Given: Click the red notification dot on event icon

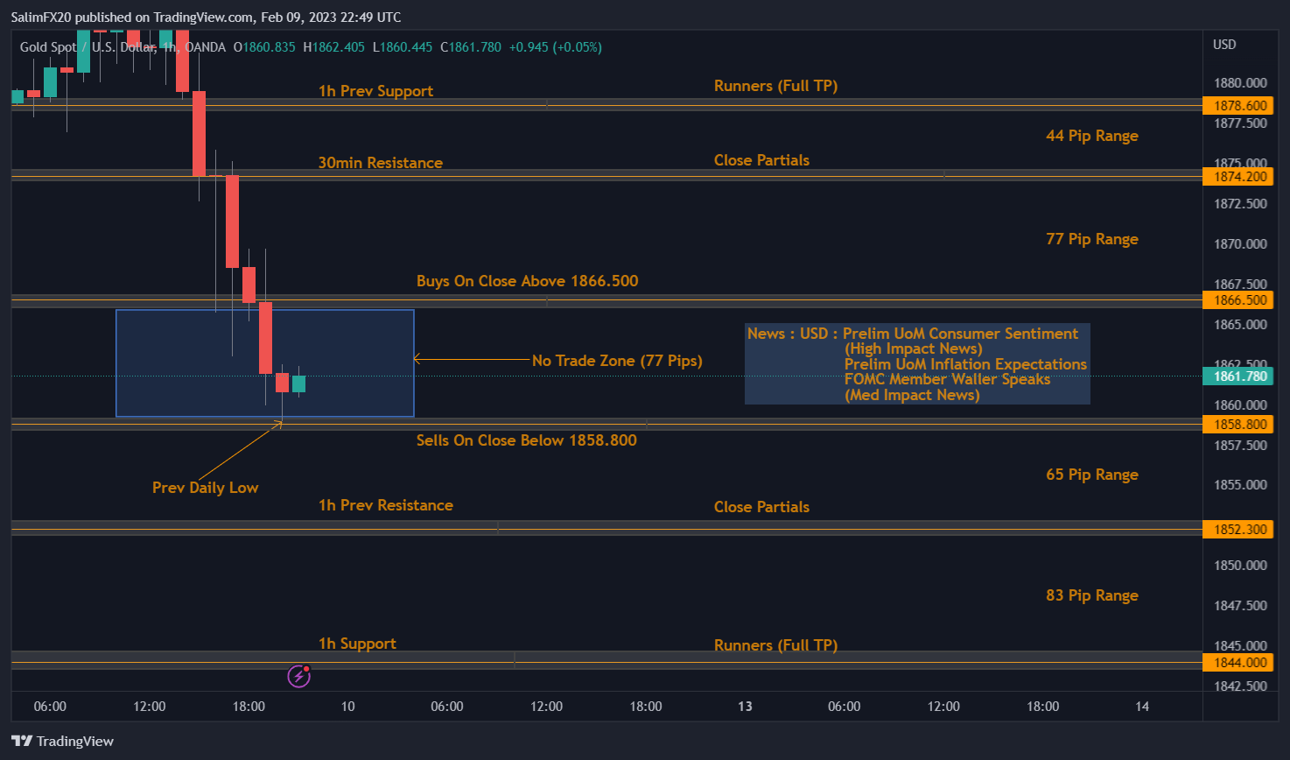Looking at the screenshot, I should (x=306, y=669).
